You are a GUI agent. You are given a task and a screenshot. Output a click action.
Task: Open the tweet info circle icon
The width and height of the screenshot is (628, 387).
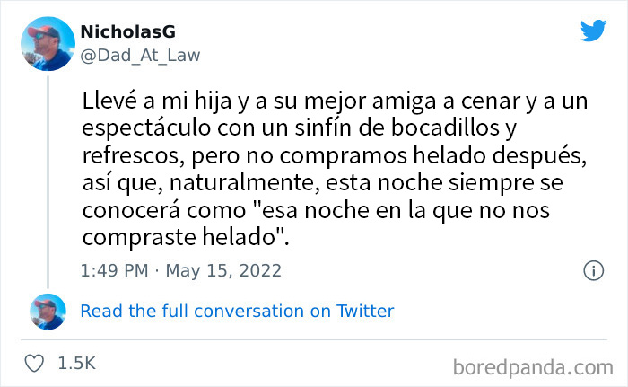pos(594,270)
